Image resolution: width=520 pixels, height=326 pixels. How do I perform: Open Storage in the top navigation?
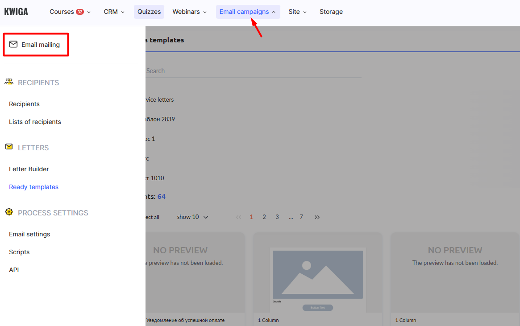click(x=331, y=12)
